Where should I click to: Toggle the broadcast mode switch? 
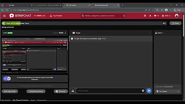pos(7,78)
